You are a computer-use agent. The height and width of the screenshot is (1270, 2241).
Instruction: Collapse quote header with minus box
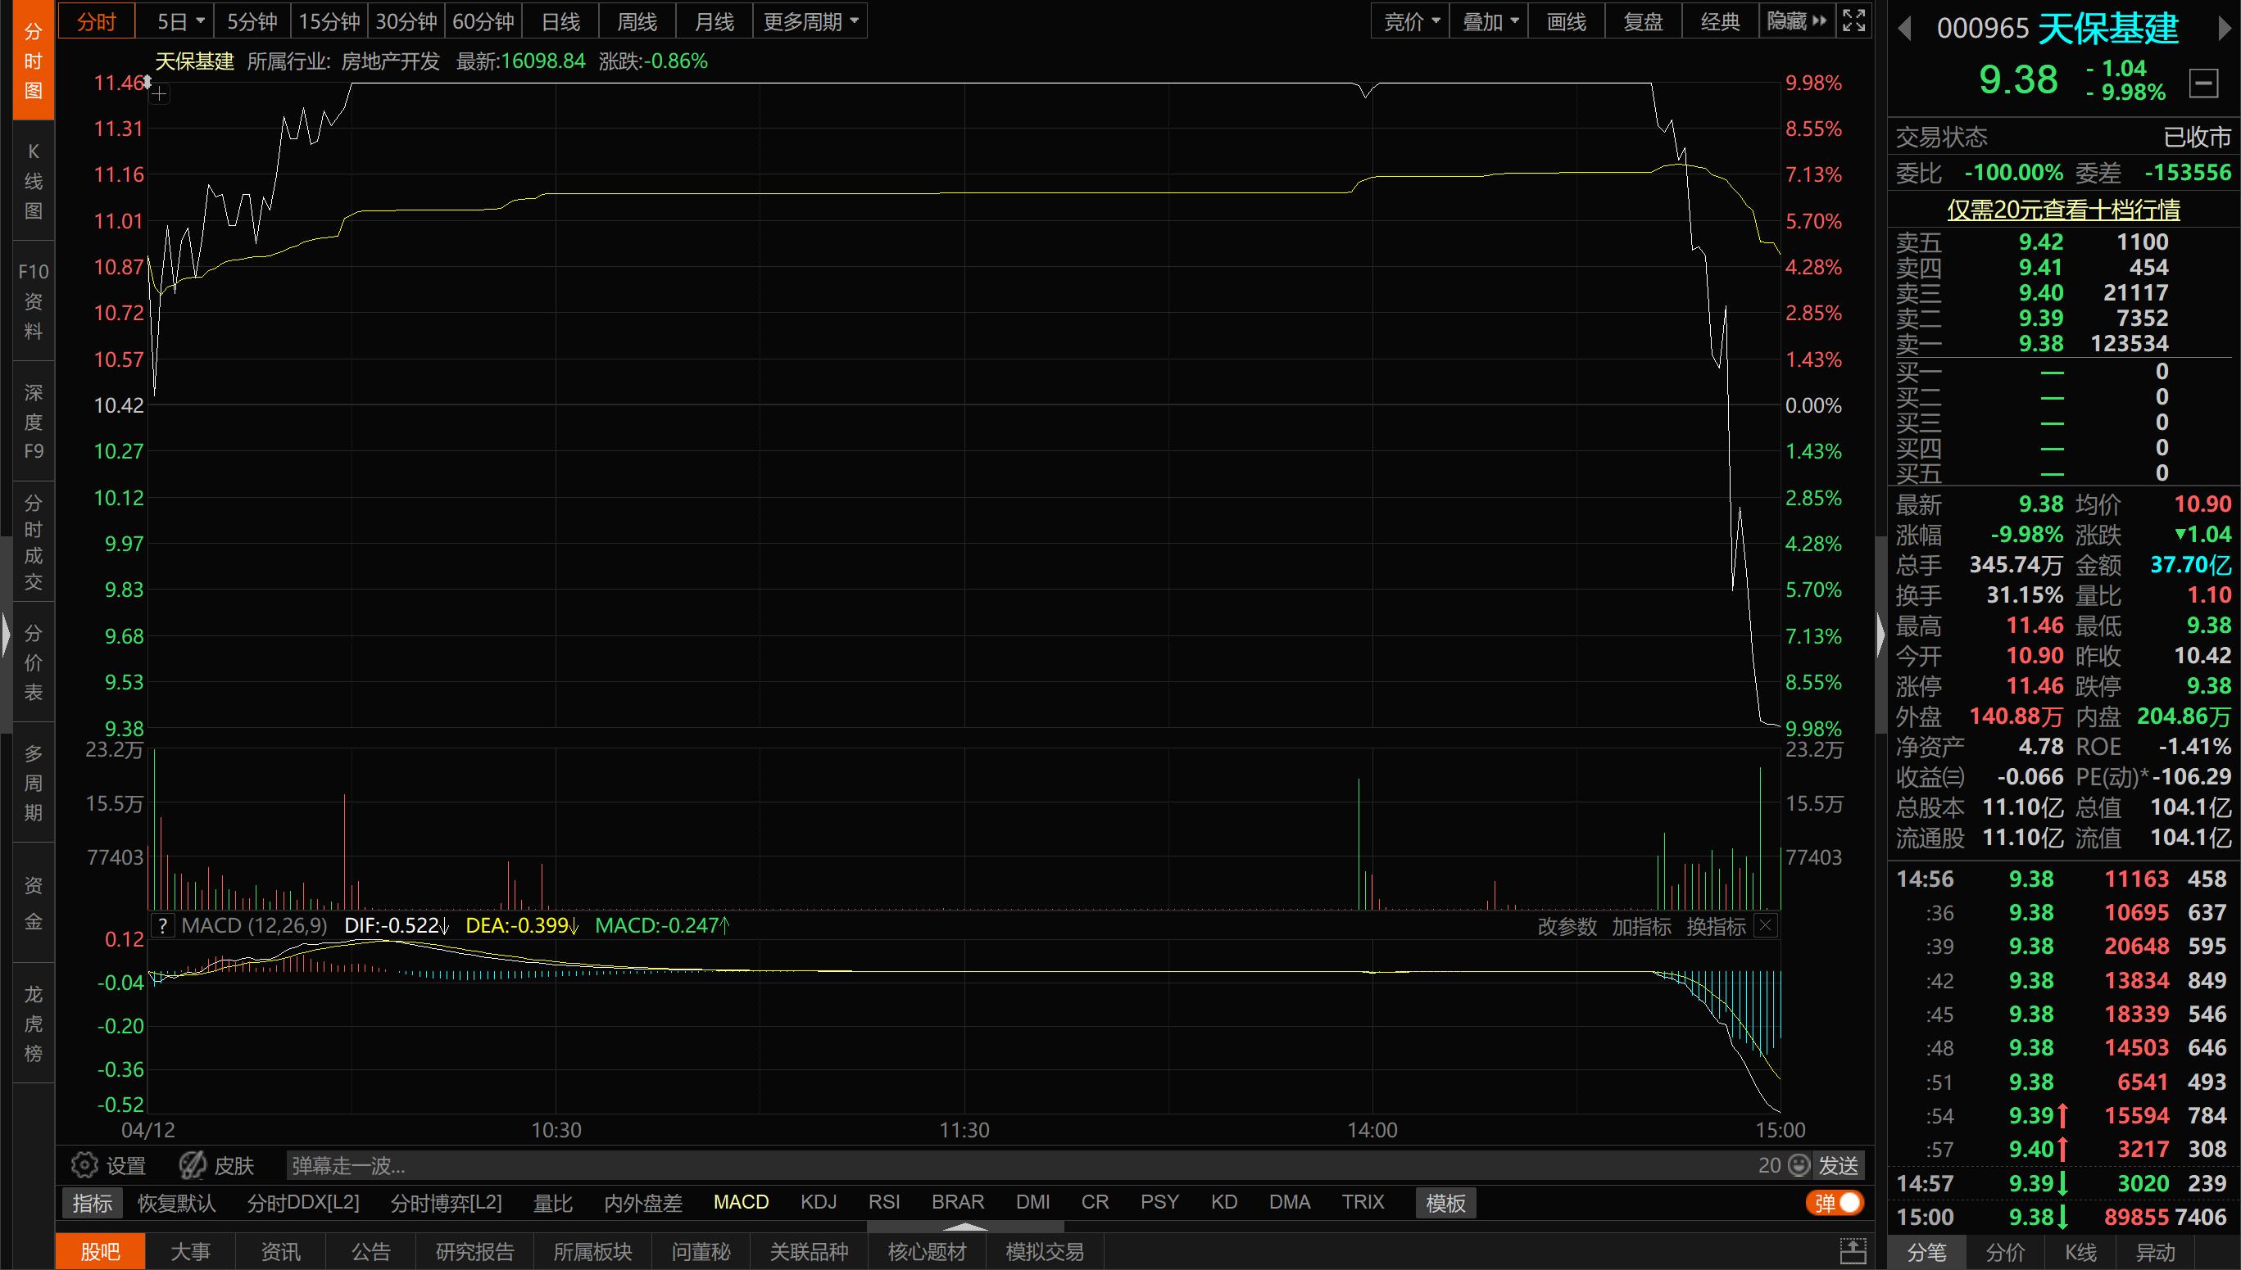coord(2203,83)
